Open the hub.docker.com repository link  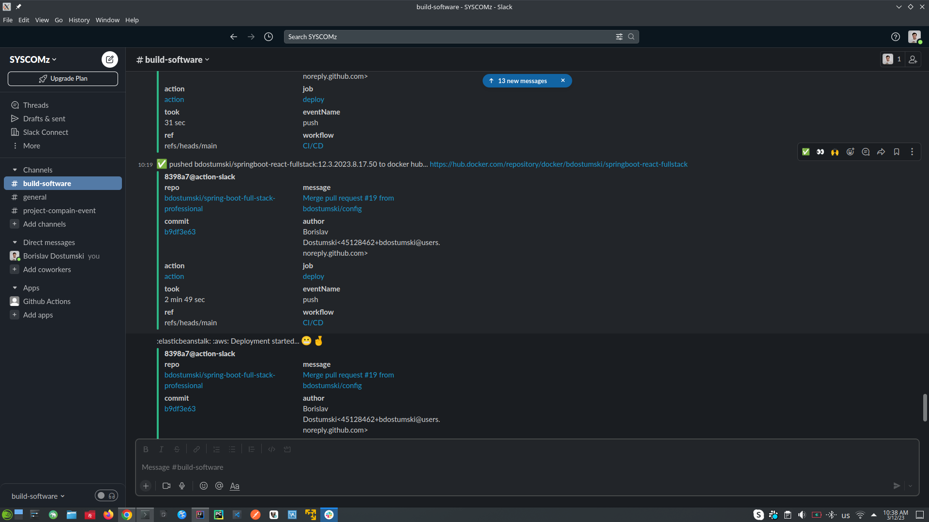pos(558,164)
